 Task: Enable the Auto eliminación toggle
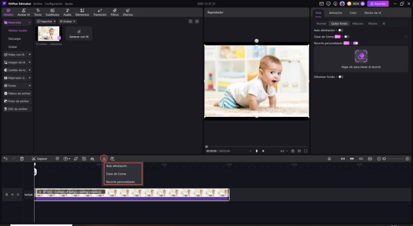(x=340, y=31)
